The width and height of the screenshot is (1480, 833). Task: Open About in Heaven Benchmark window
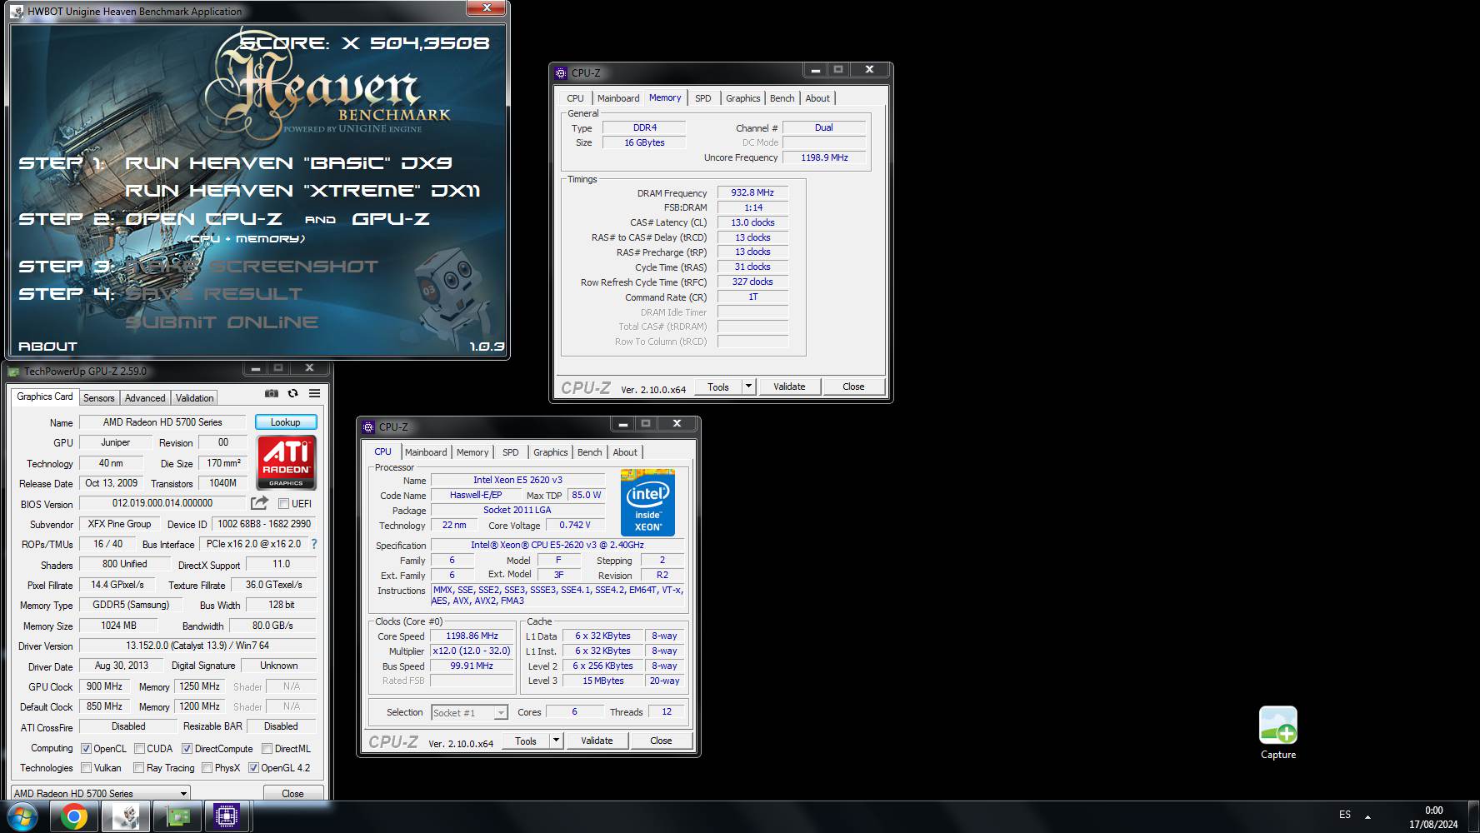(47, 347)
